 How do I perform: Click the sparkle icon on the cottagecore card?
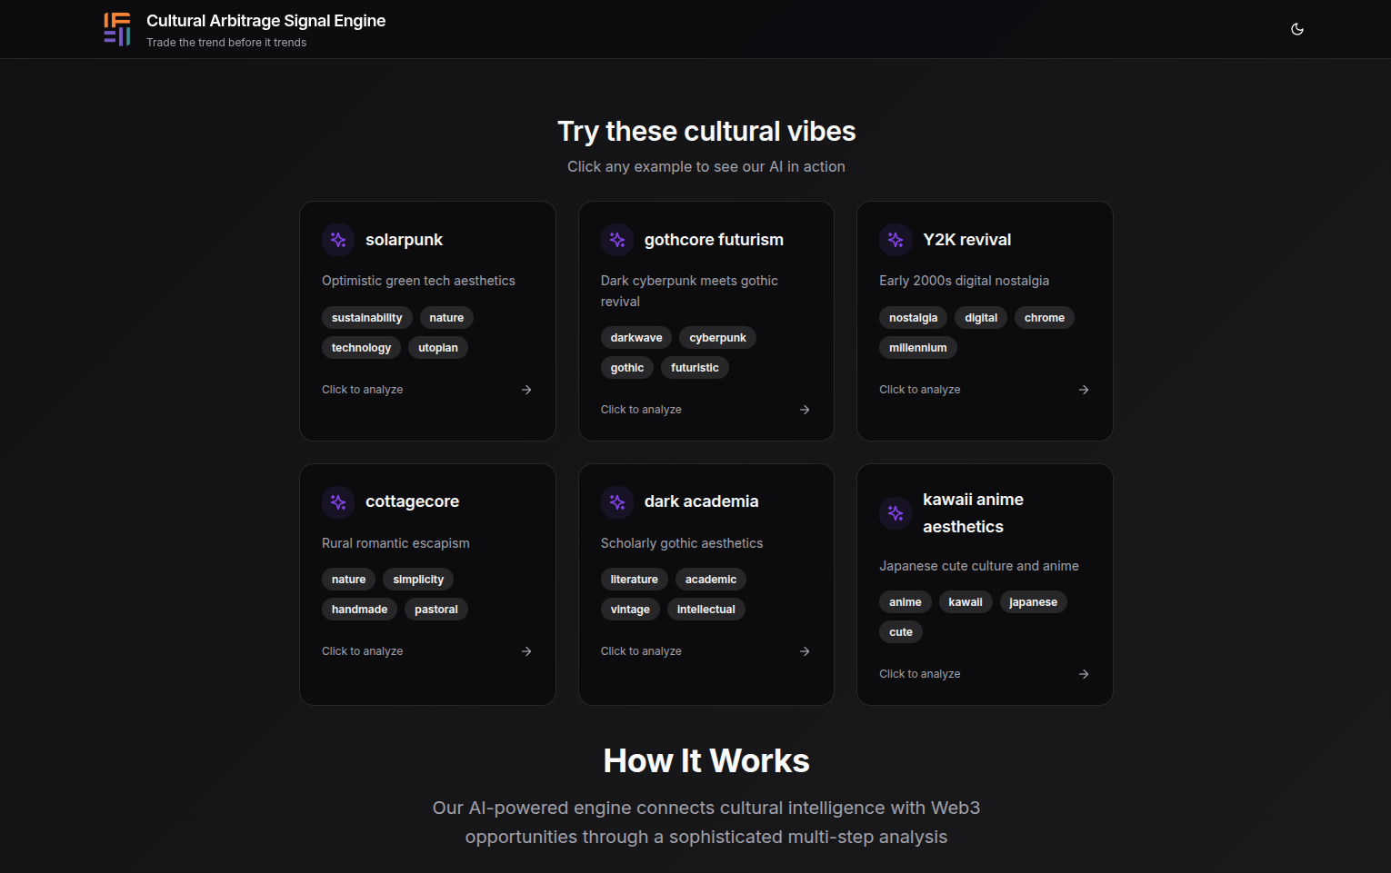coord(338,501)
